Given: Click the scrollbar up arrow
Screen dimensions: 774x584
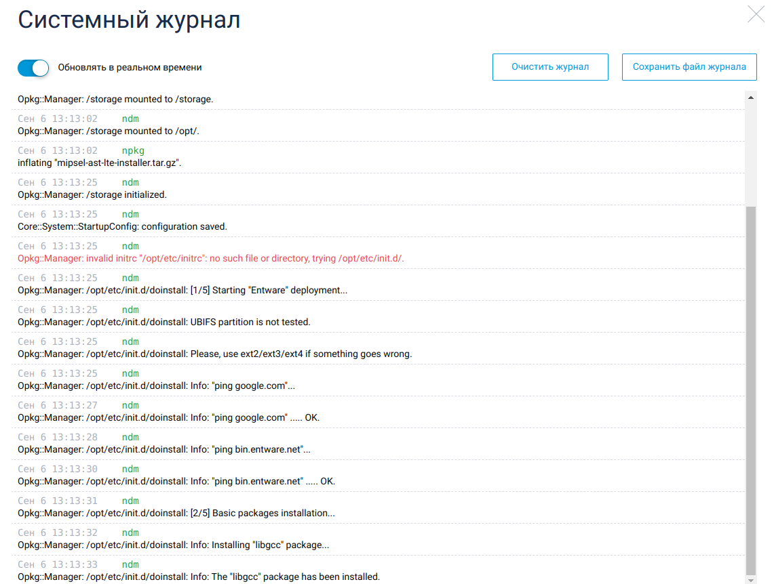Looking at the screenshot, I should pos(751,98).
